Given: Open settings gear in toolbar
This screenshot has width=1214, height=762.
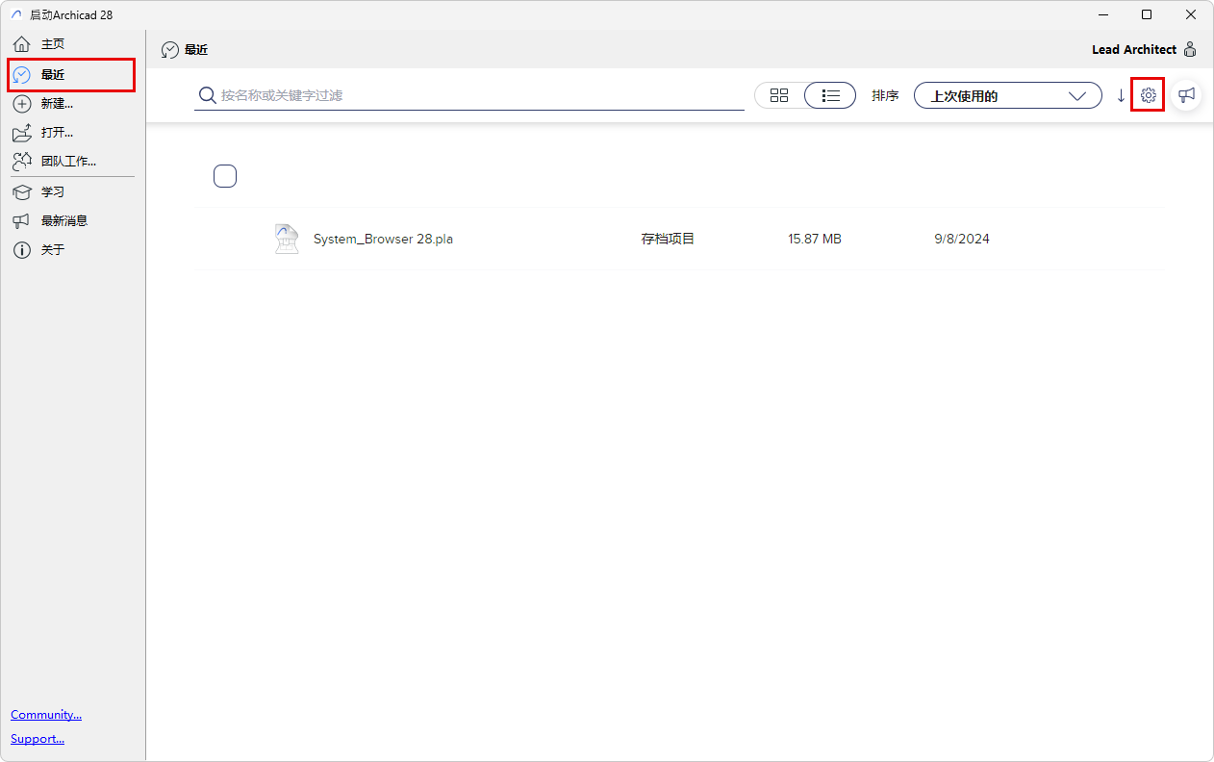Looking at the screenshot, I should (1148, 95).
